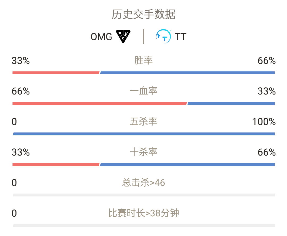Image resolution: width=287 pixels, height=236 pixels.
Task: Select the 总击杀>46 label
Action: click(x=144, y=182)
